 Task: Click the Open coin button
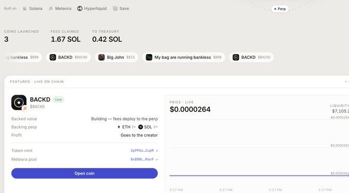click(85, 173)
